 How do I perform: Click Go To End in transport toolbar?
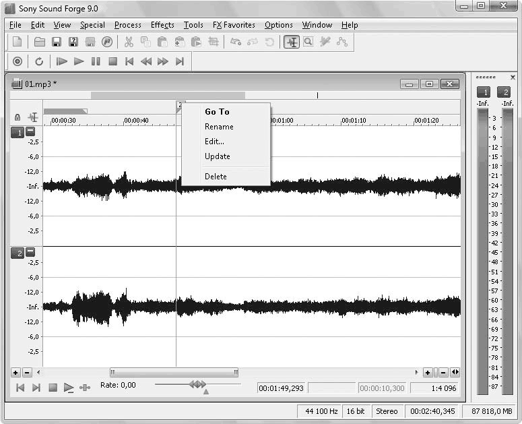point(180,61)
